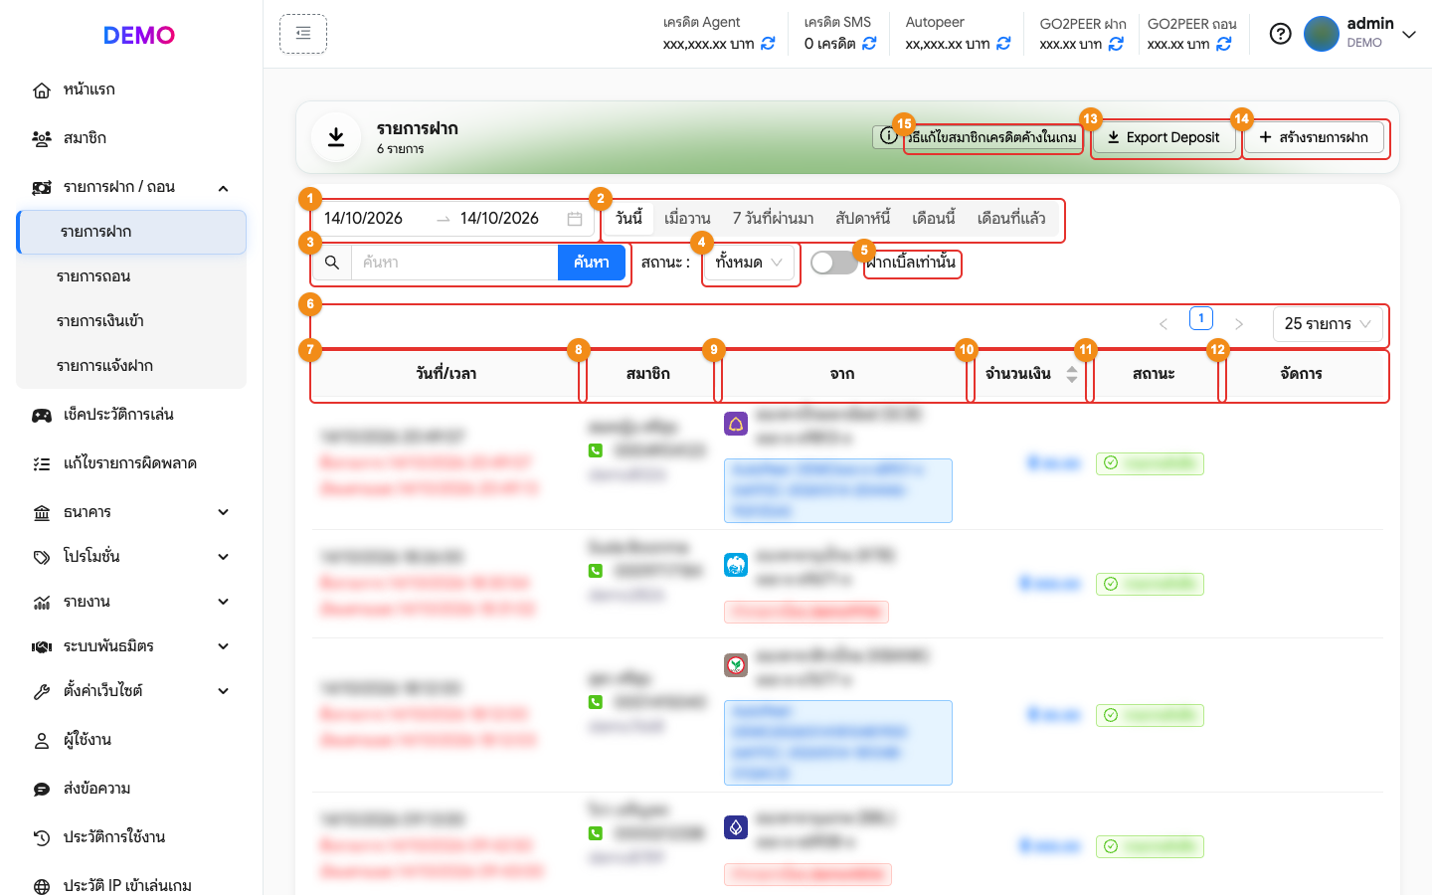Expand the ธนาคาร sidebar menu
The height and width of the screenshot is (895, 1432).
(223, 512)
